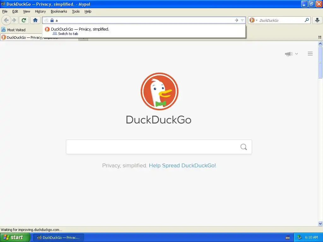Viewport: 323px width, 242px height.
Task: Activate the DuckDuckGo taskbar window button
Action: [59, 238]
